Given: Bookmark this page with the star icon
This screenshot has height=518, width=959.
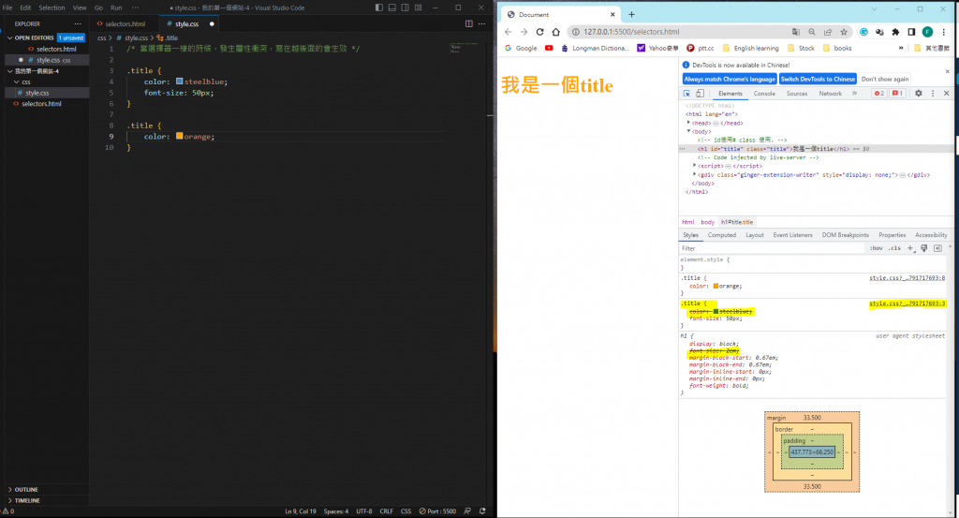Looking at the screenshot, I should tap(844, 32).
